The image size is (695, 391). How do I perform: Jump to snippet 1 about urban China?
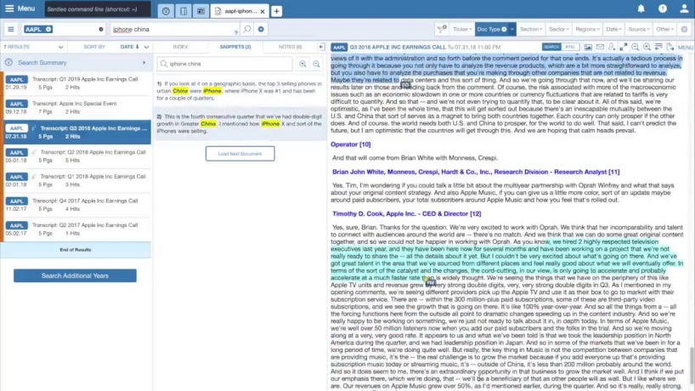pos(240,91)
